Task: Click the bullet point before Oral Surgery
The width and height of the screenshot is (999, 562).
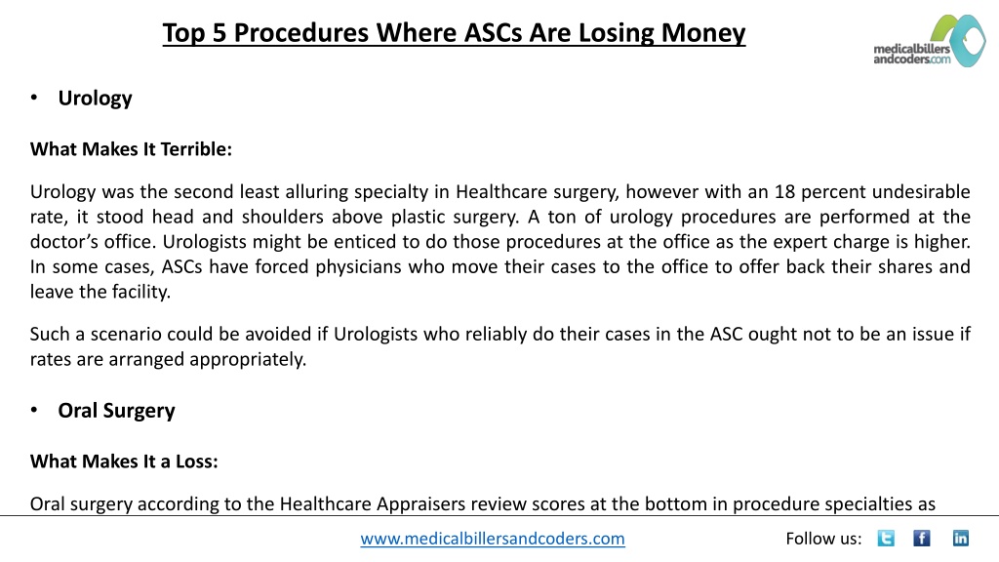Action: pos(34,410)
